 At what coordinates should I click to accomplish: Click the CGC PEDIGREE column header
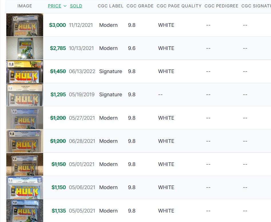(221, 6)
